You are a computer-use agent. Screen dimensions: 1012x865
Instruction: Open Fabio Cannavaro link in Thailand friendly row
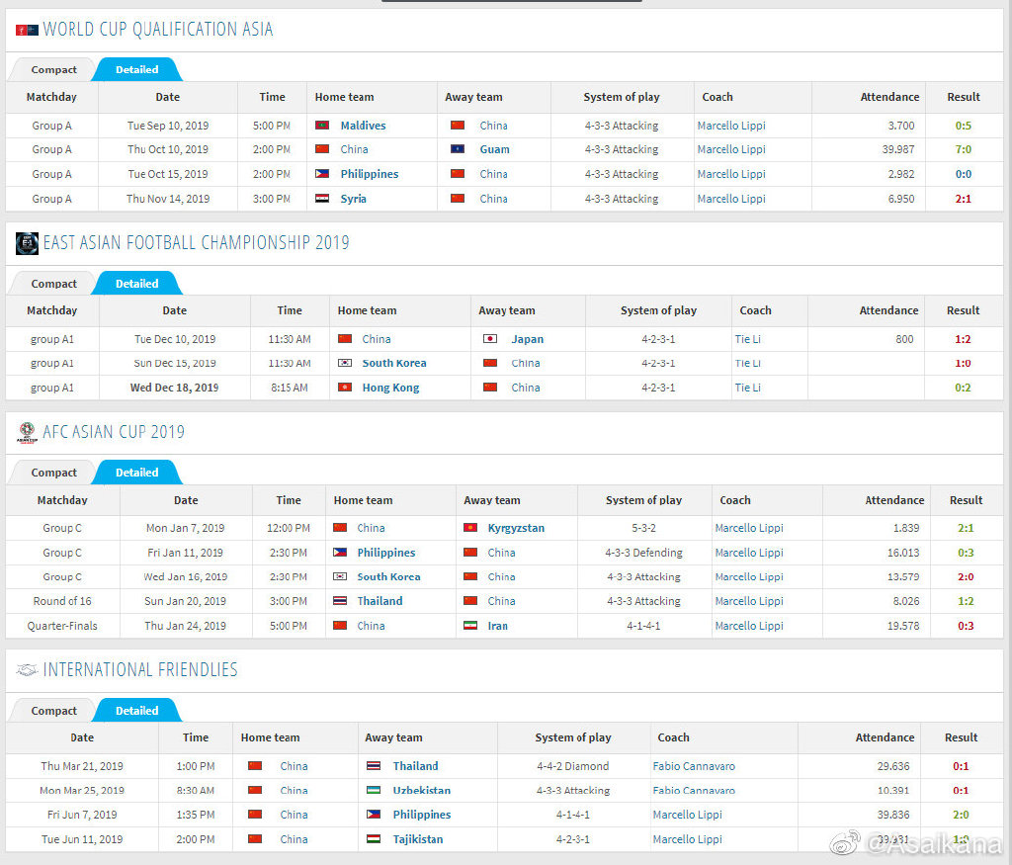694,766
